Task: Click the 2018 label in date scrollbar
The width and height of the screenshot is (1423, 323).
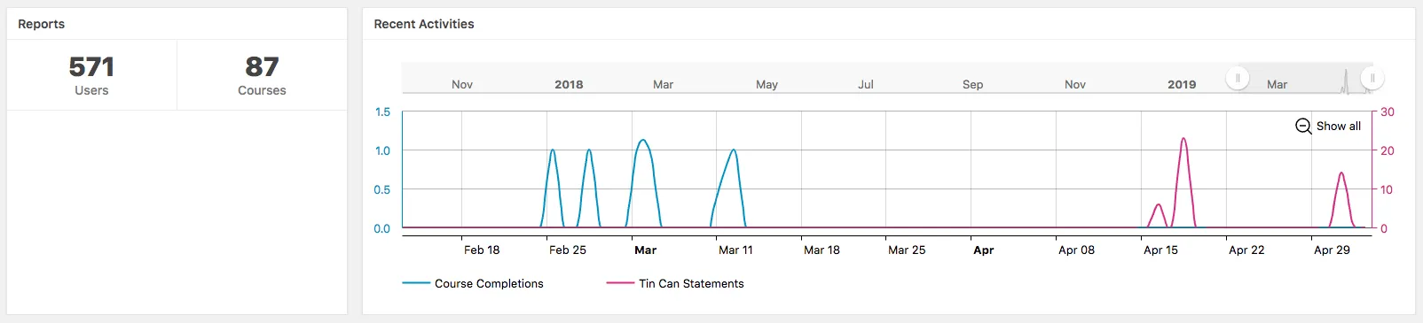Action: (569, 84)
